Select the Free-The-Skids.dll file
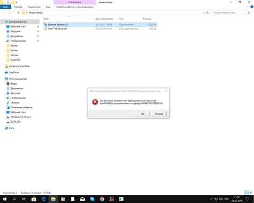The image size is (254, 203). pyautogui.click(x=100, y=29)
